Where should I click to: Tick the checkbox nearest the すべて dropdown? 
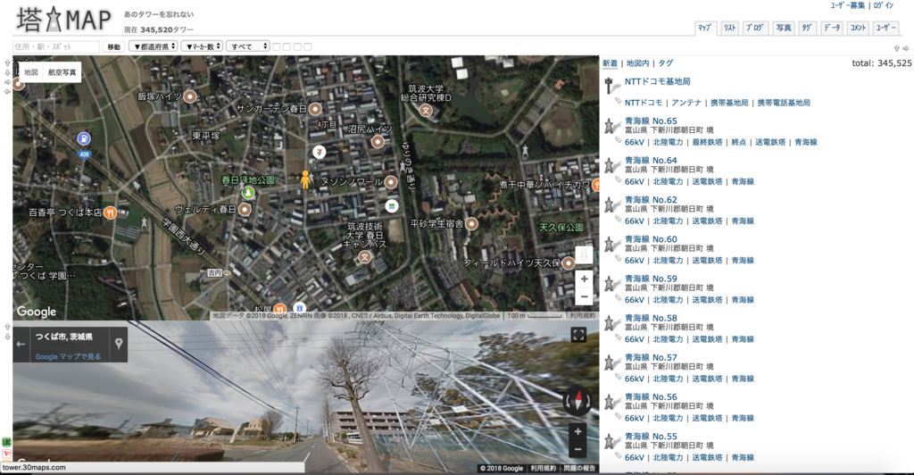277,46
